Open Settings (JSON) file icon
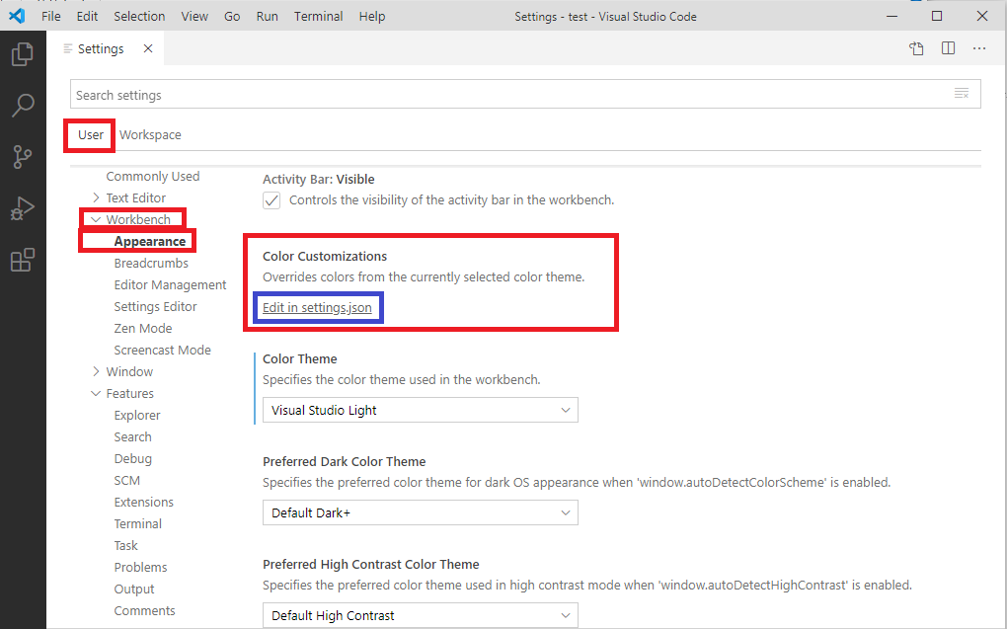The image size is (1007, 629). (x=916, y=48)
